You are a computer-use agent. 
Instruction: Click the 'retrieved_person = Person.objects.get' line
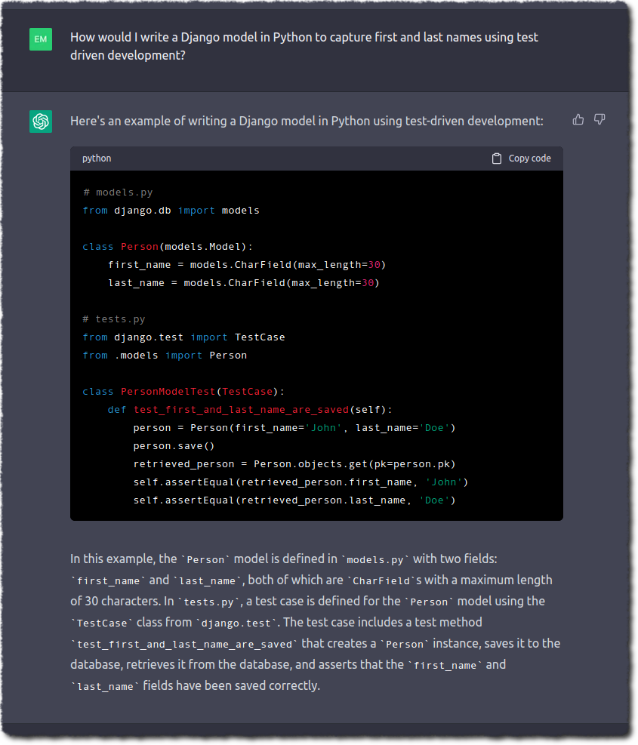294,463
